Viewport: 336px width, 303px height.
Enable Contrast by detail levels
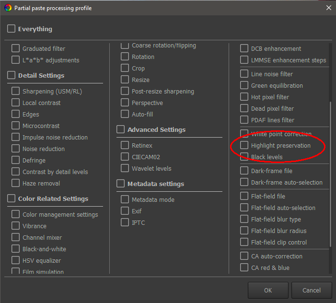[x=15, y=172]
